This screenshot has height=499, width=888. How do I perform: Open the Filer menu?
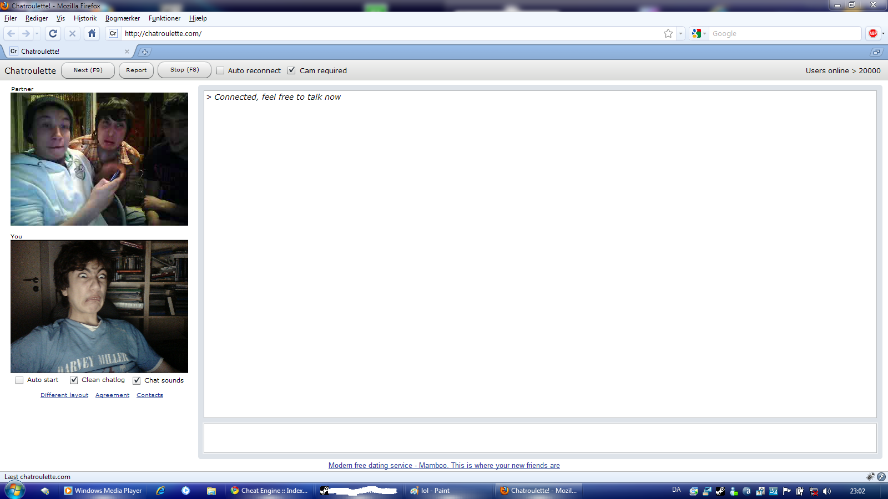[11, 18]
